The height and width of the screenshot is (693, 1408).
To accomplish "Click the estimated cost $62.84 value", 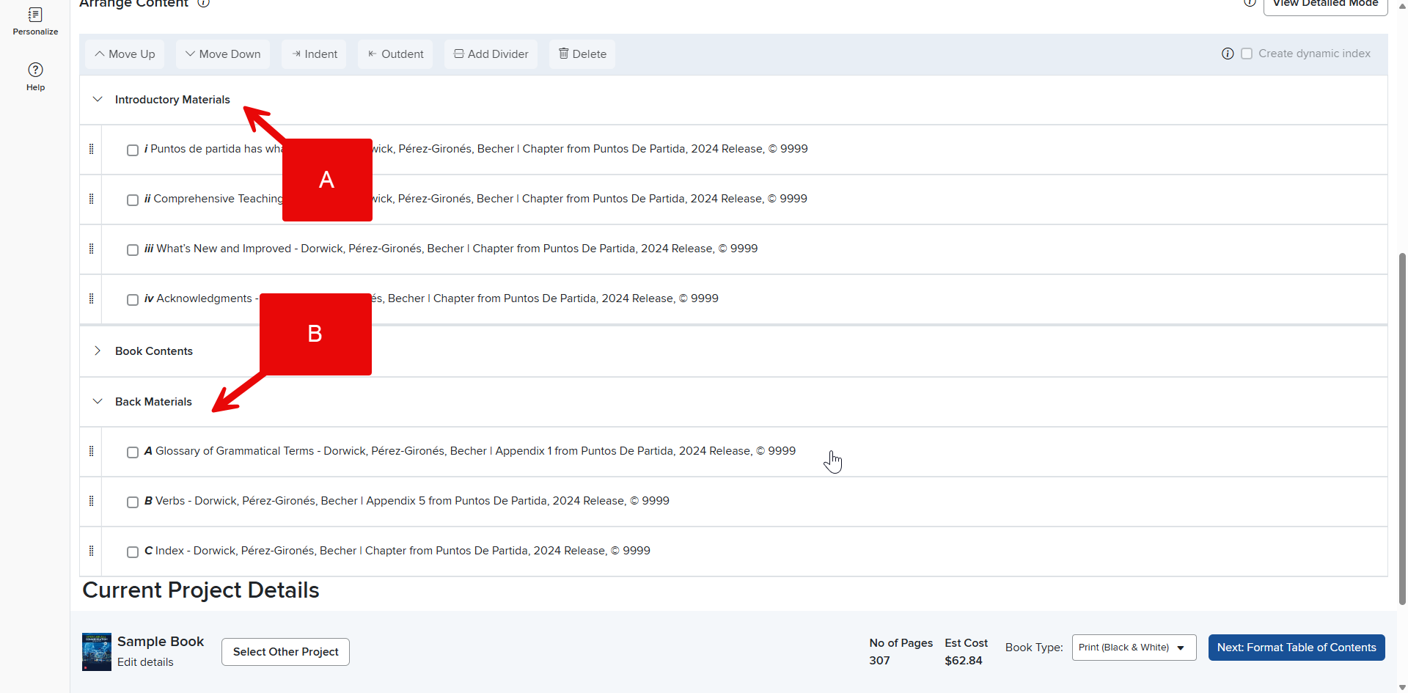I will click(x=964, y=661).
